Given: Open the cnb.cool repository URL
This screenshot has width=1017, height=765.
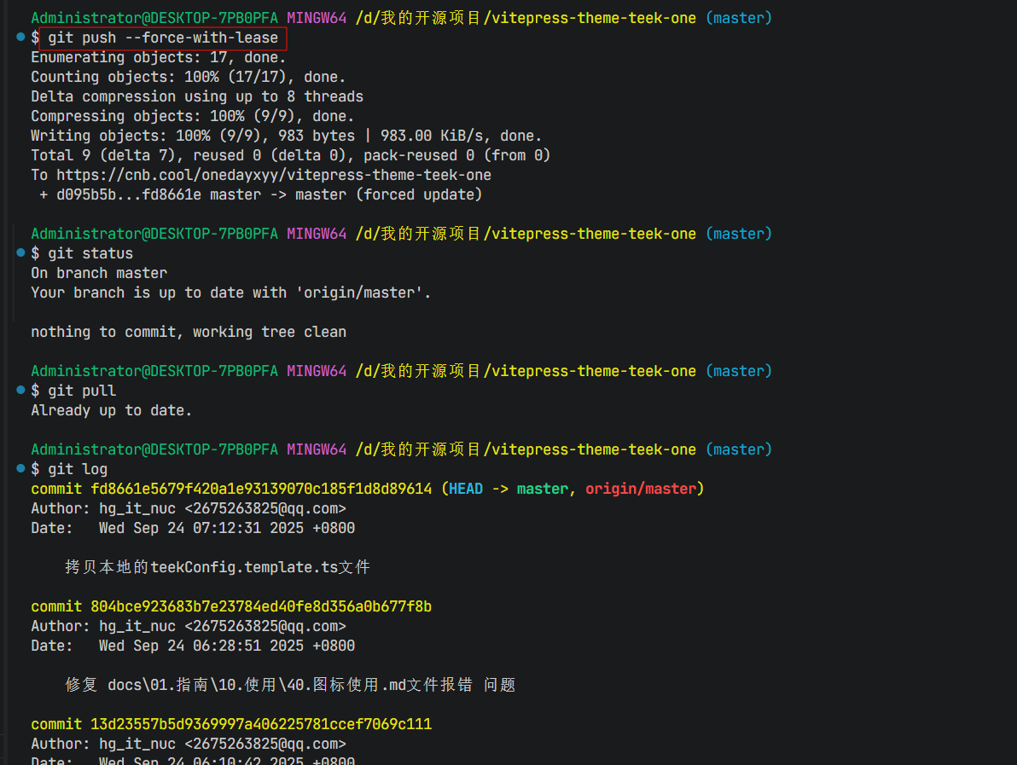Looking at the screenshot, I should pos(273,175).
